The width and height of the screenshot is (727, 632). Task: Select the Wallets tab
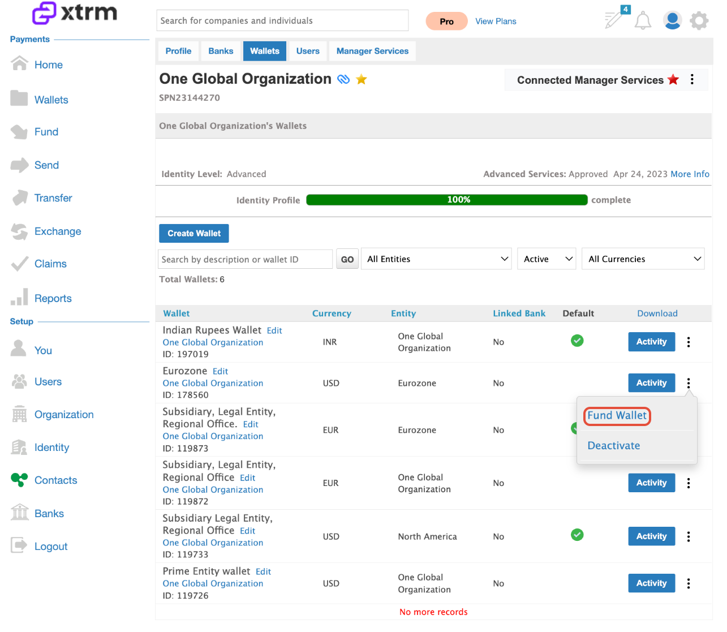point(265,51)
